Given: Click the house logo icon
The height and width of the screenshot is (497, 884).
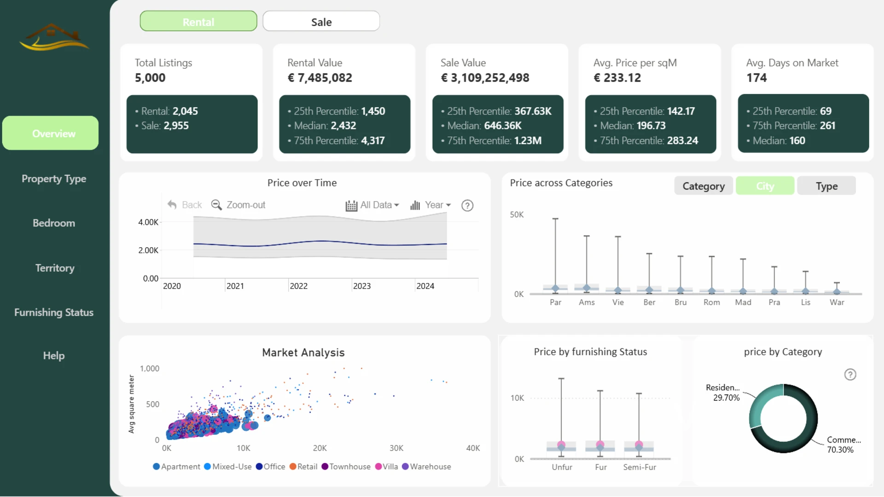Looking at the screenshot, I should click(x=54, y=37).
